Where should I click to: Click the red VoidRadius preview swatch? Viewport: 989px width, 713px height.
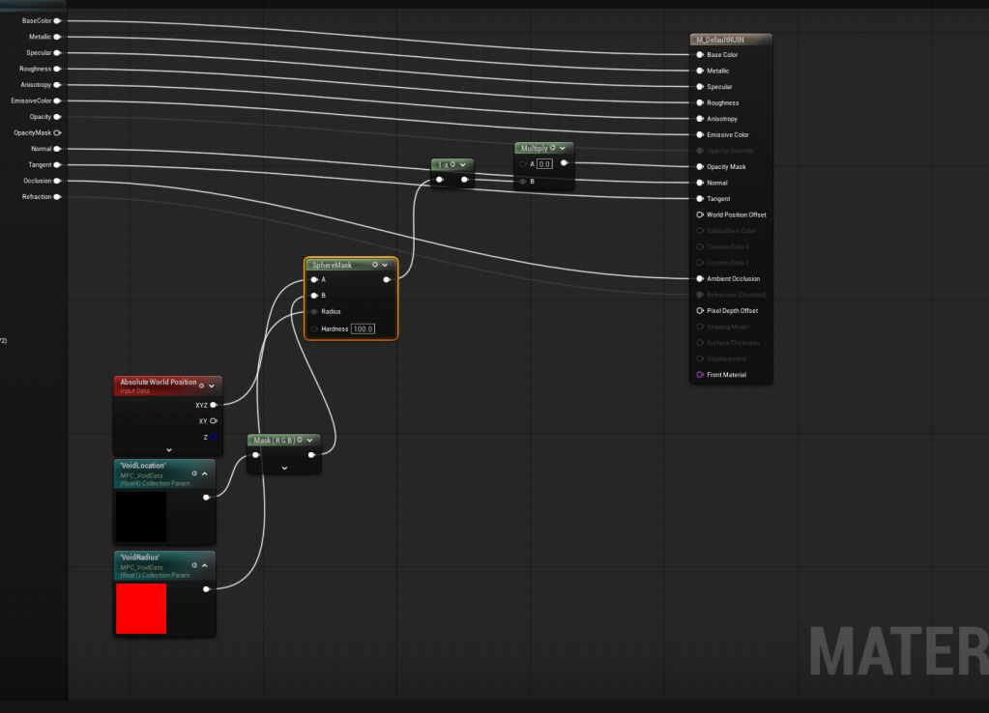(141, 609)
